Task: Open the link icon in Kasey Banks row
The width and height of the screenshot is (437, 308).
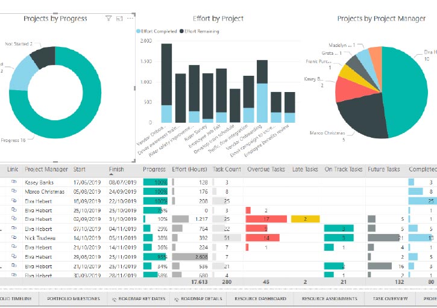Action: (14, 182)
